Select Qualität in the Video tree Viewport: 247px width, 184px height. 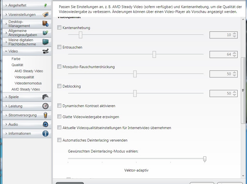point(17,65)
